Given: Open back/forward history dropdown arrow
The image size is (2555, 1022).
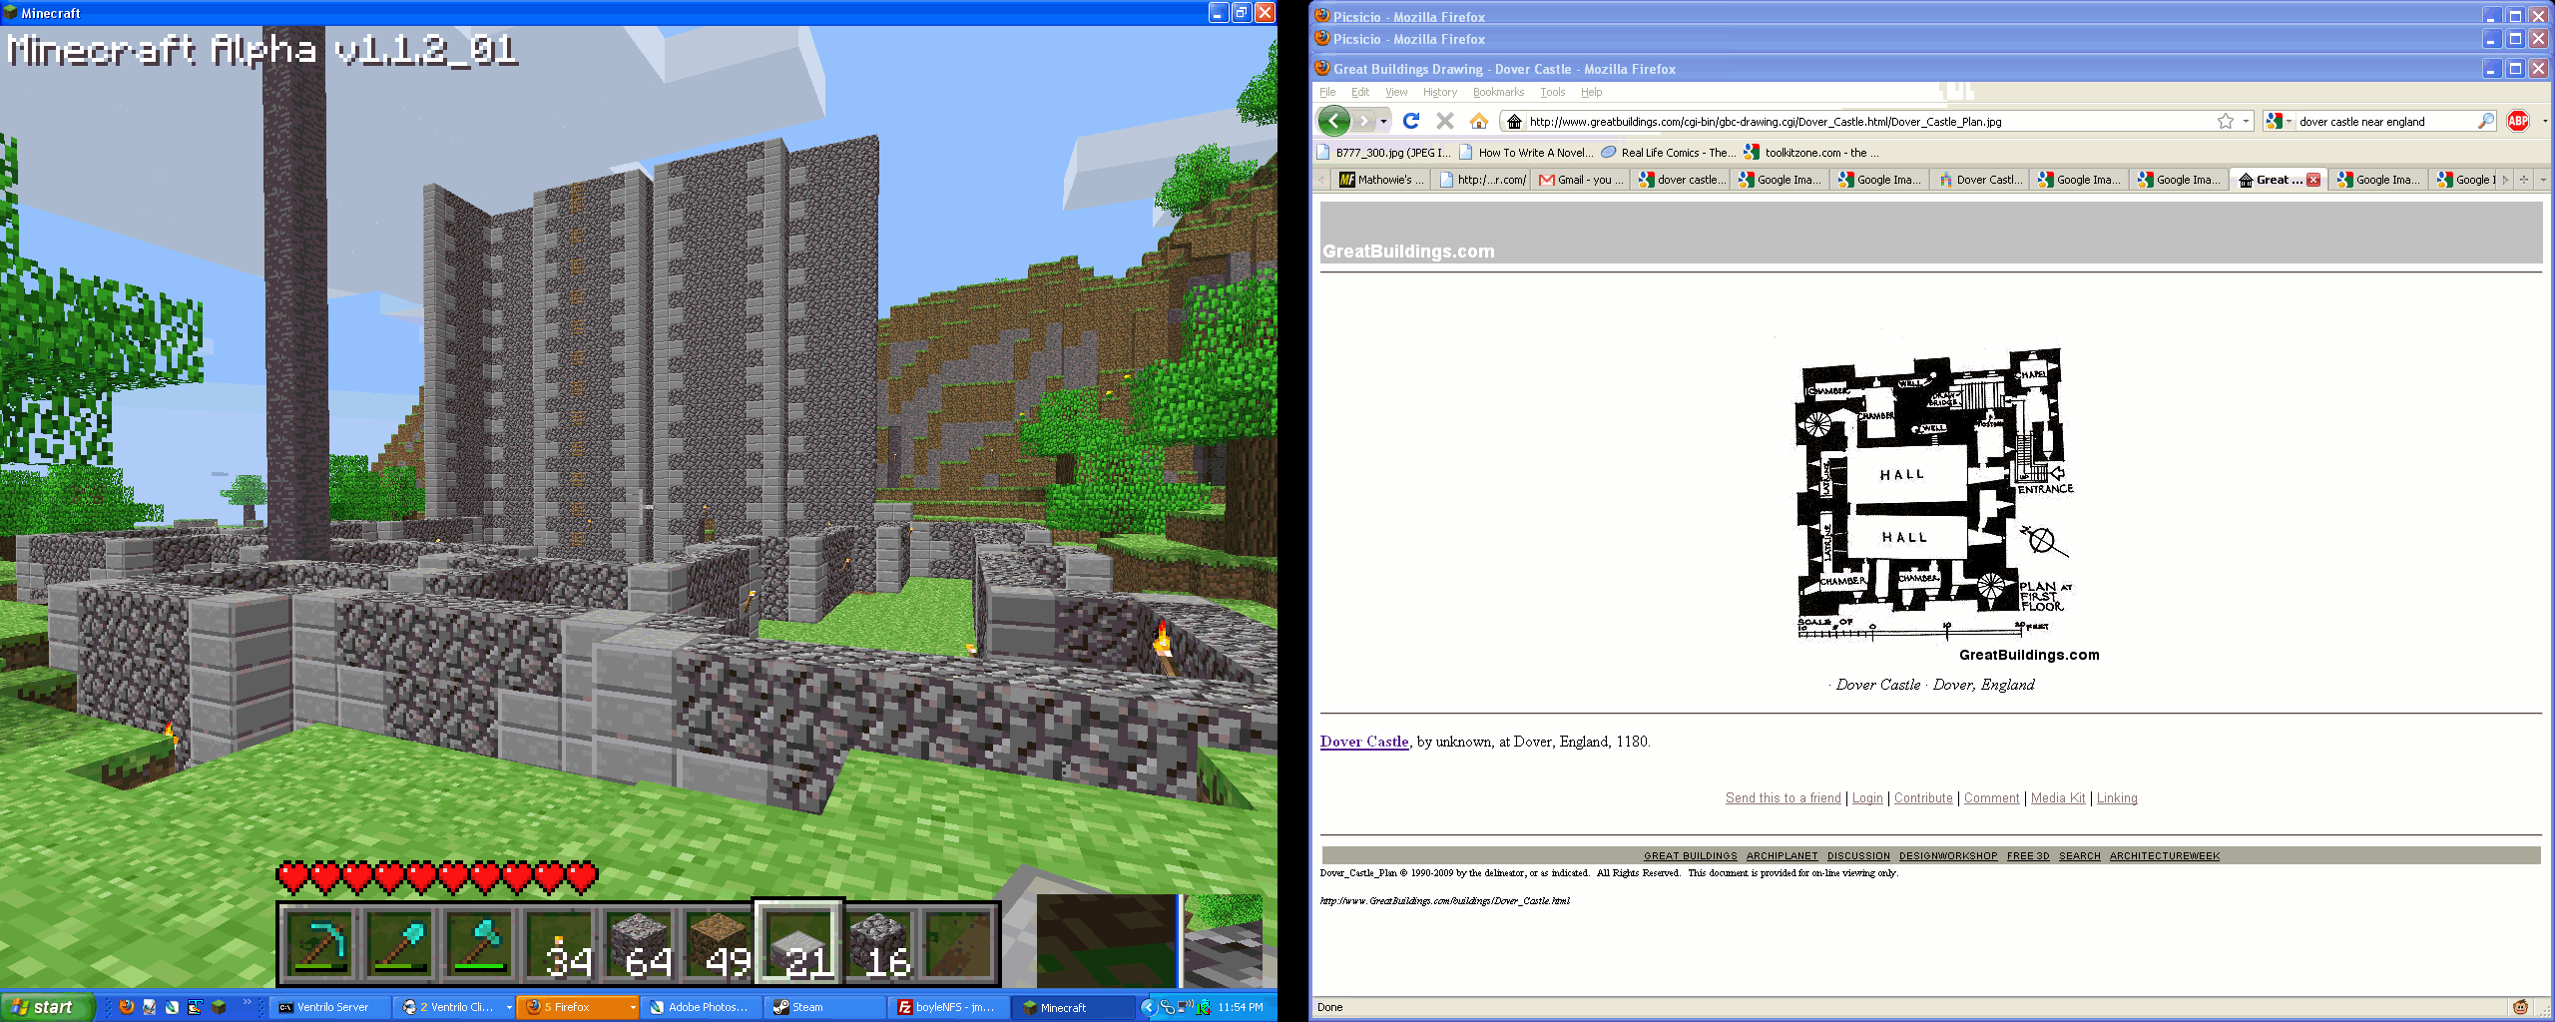Looking at the screenshot, I should (x=1383, y=122).
